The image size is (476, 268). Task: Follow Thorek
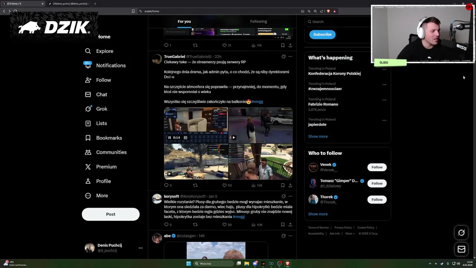pyautogui.click(x=377, y=200)
